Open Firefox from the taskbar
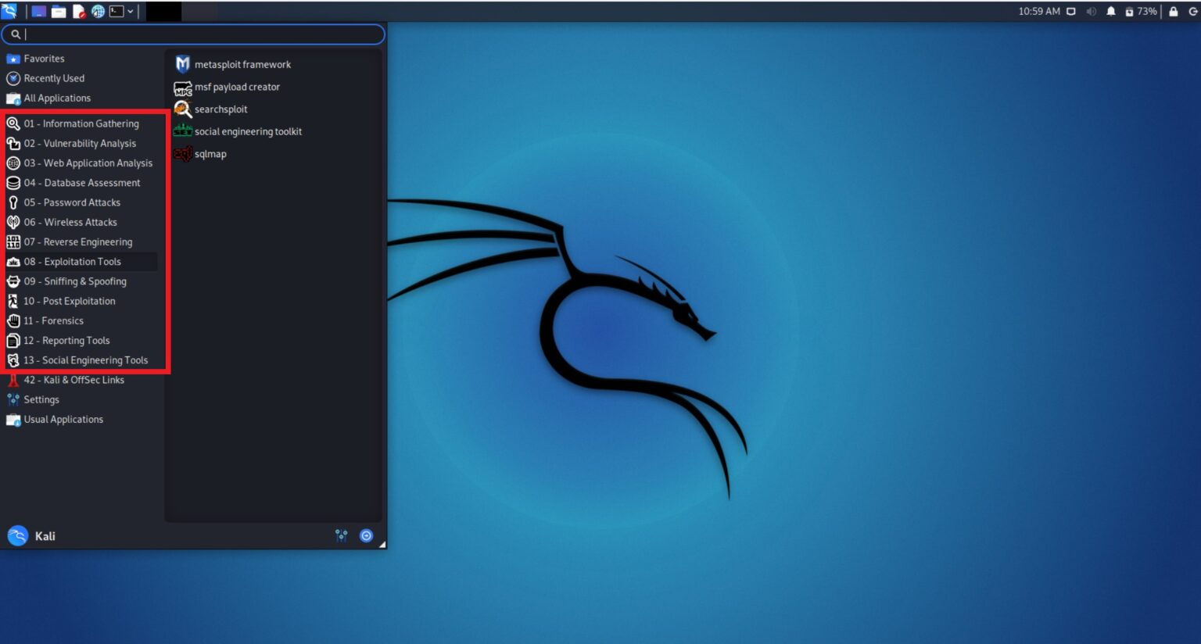This screenshot has height=644, width=1201. (x=97, y=11)
